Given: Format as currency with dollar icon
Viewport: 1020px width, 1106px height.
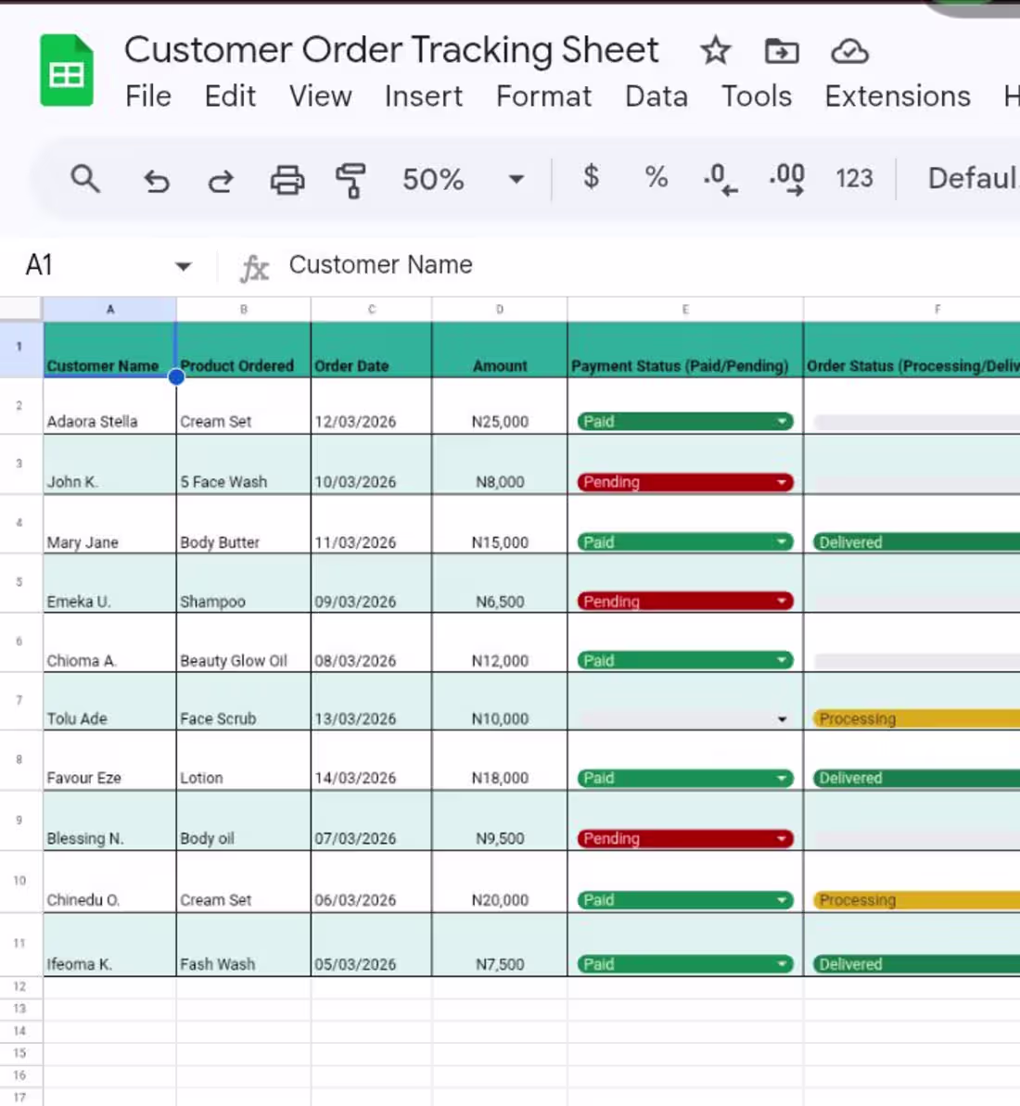Looking at the screenshot, I should [x=591, y=177].
